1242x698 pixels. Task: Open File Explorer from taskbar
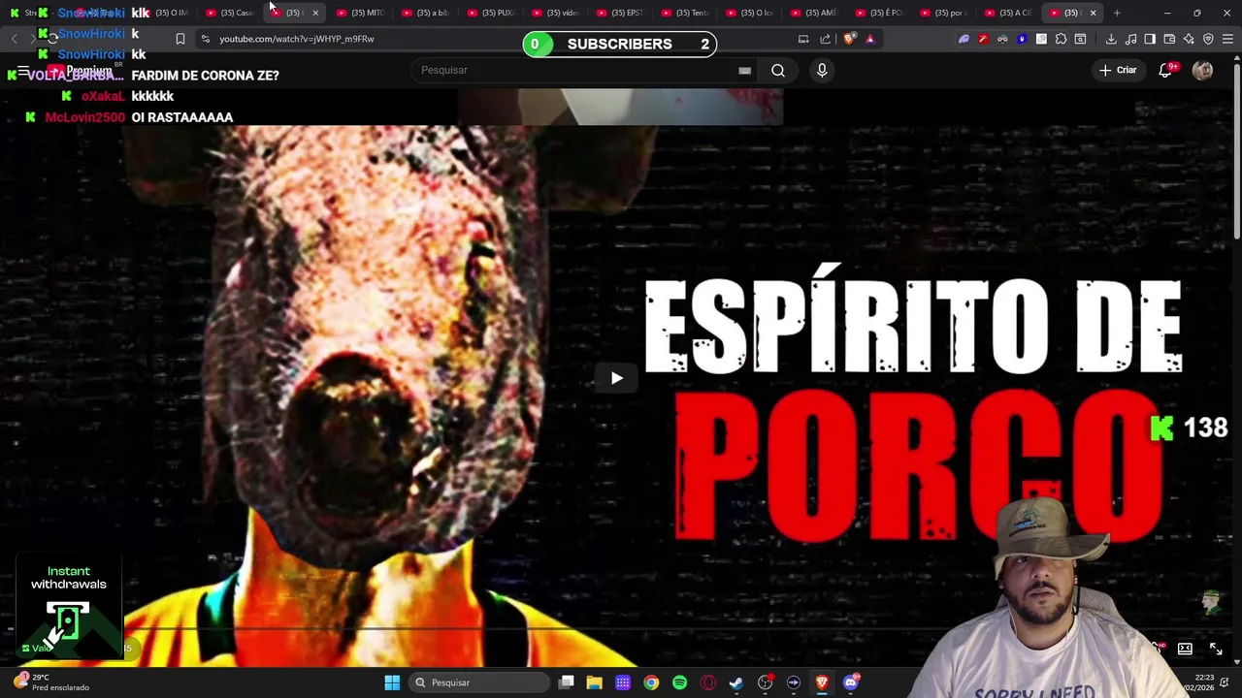[595, 682]
